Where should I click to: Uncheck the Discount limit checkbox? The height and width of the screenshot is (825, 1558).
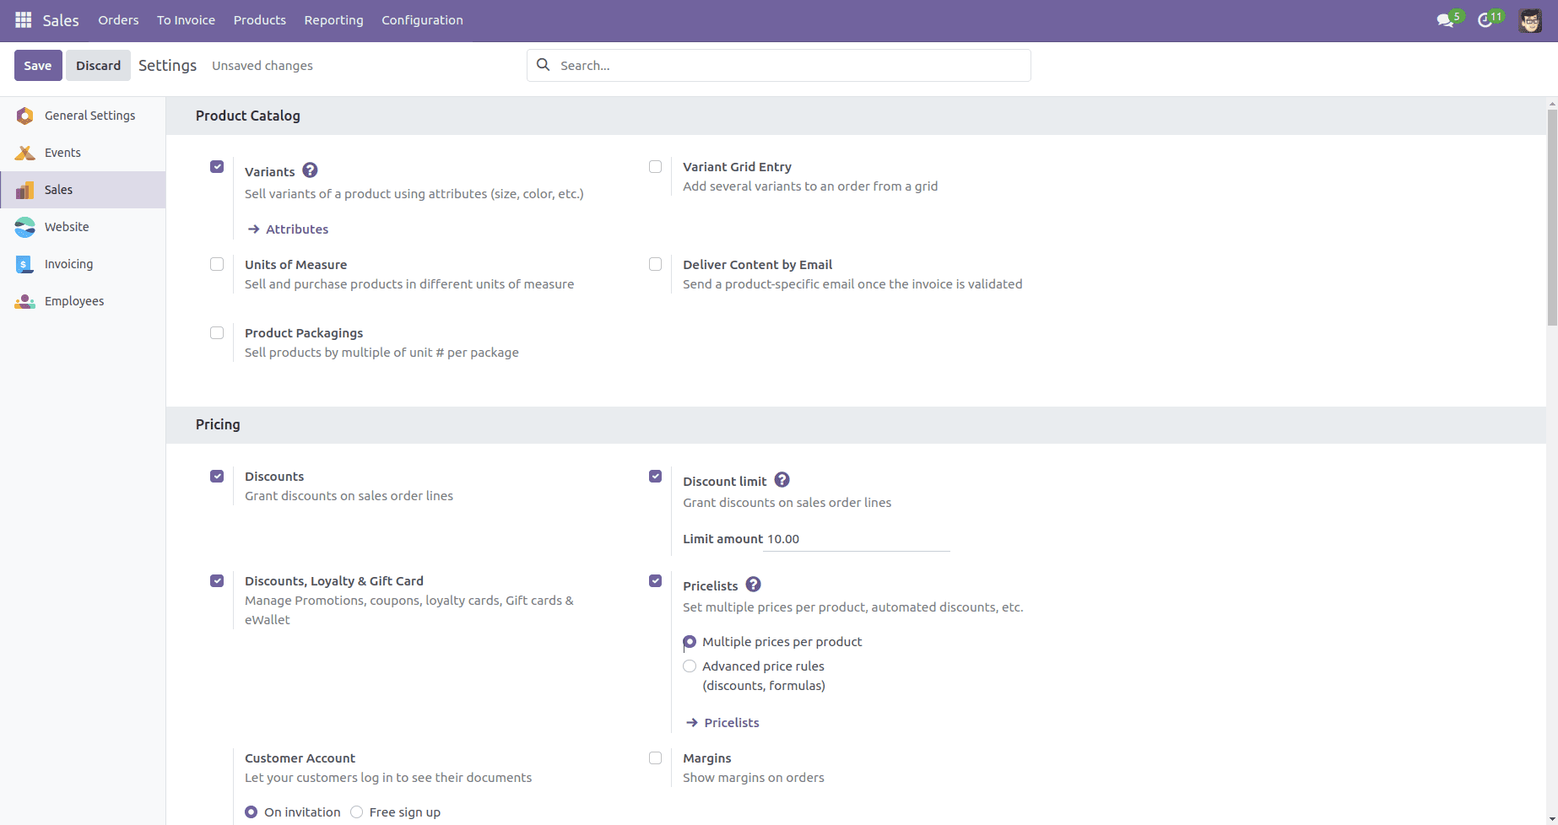point(655,477)
